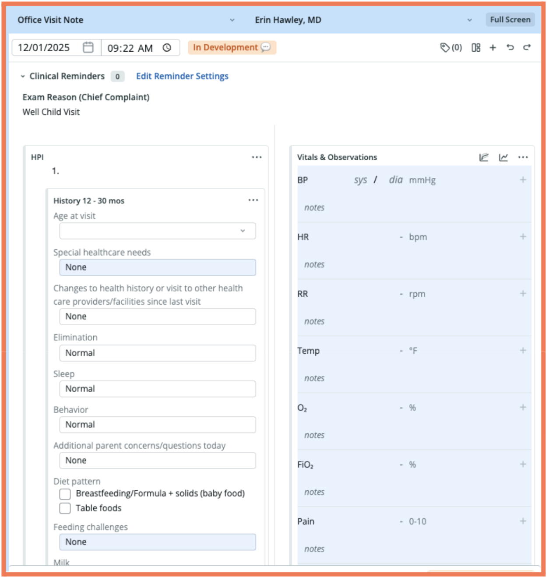
Task: Add a Pain score with plus
Action: pos(523,521)
